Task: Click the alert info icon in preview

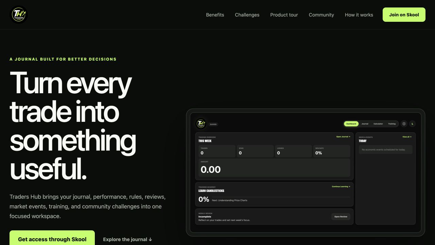Action: [404, 124]
